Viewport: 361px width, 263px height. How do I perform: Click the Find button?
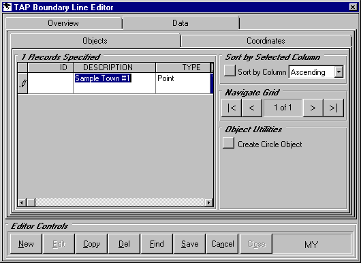click(157, 244)
